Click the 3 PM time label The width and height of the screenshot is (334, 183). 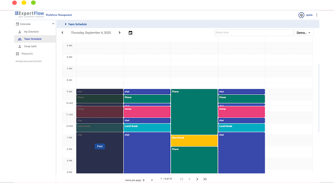point(69,161)
